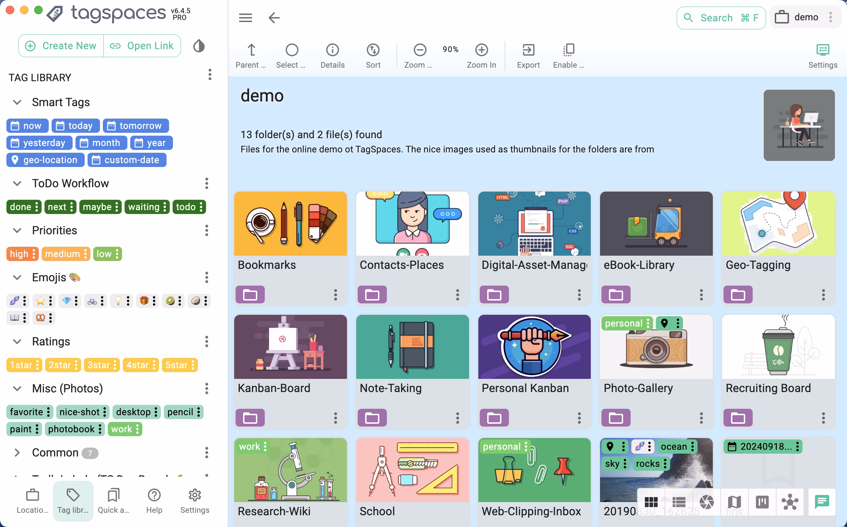Click the Open Link button
The image size is (847, 527).
[x=142, y=46]
